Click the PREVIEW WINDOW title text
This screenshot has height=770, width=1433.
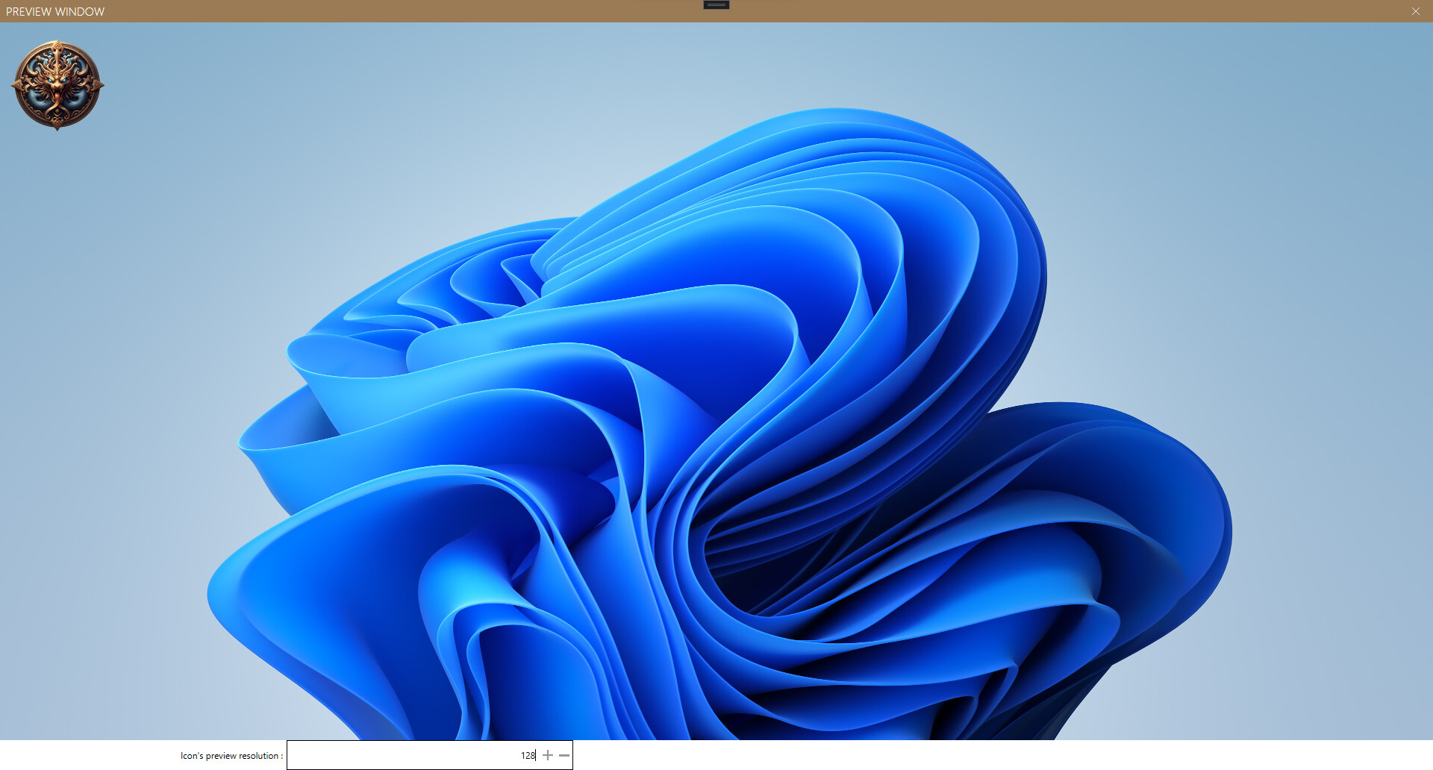click(54, 11)
